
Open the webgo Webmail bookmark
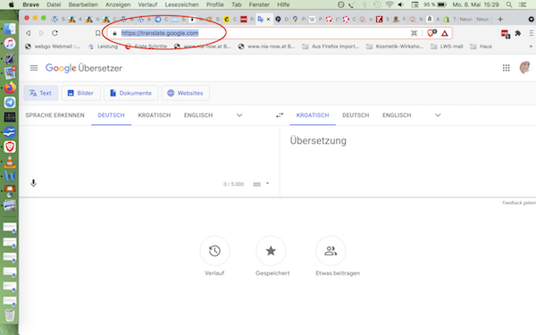[53, 46]
